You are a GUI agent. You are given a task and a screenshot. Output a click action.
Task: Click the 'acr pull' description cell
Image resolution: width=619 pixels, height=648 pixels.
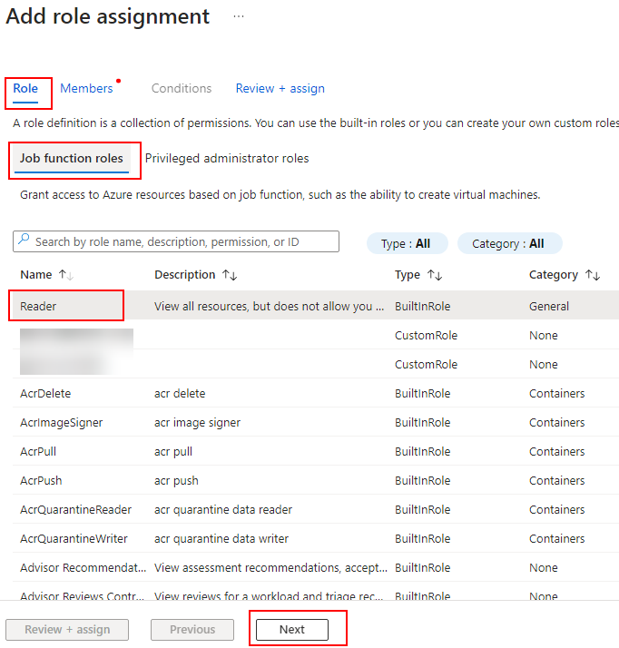(173, 451)
